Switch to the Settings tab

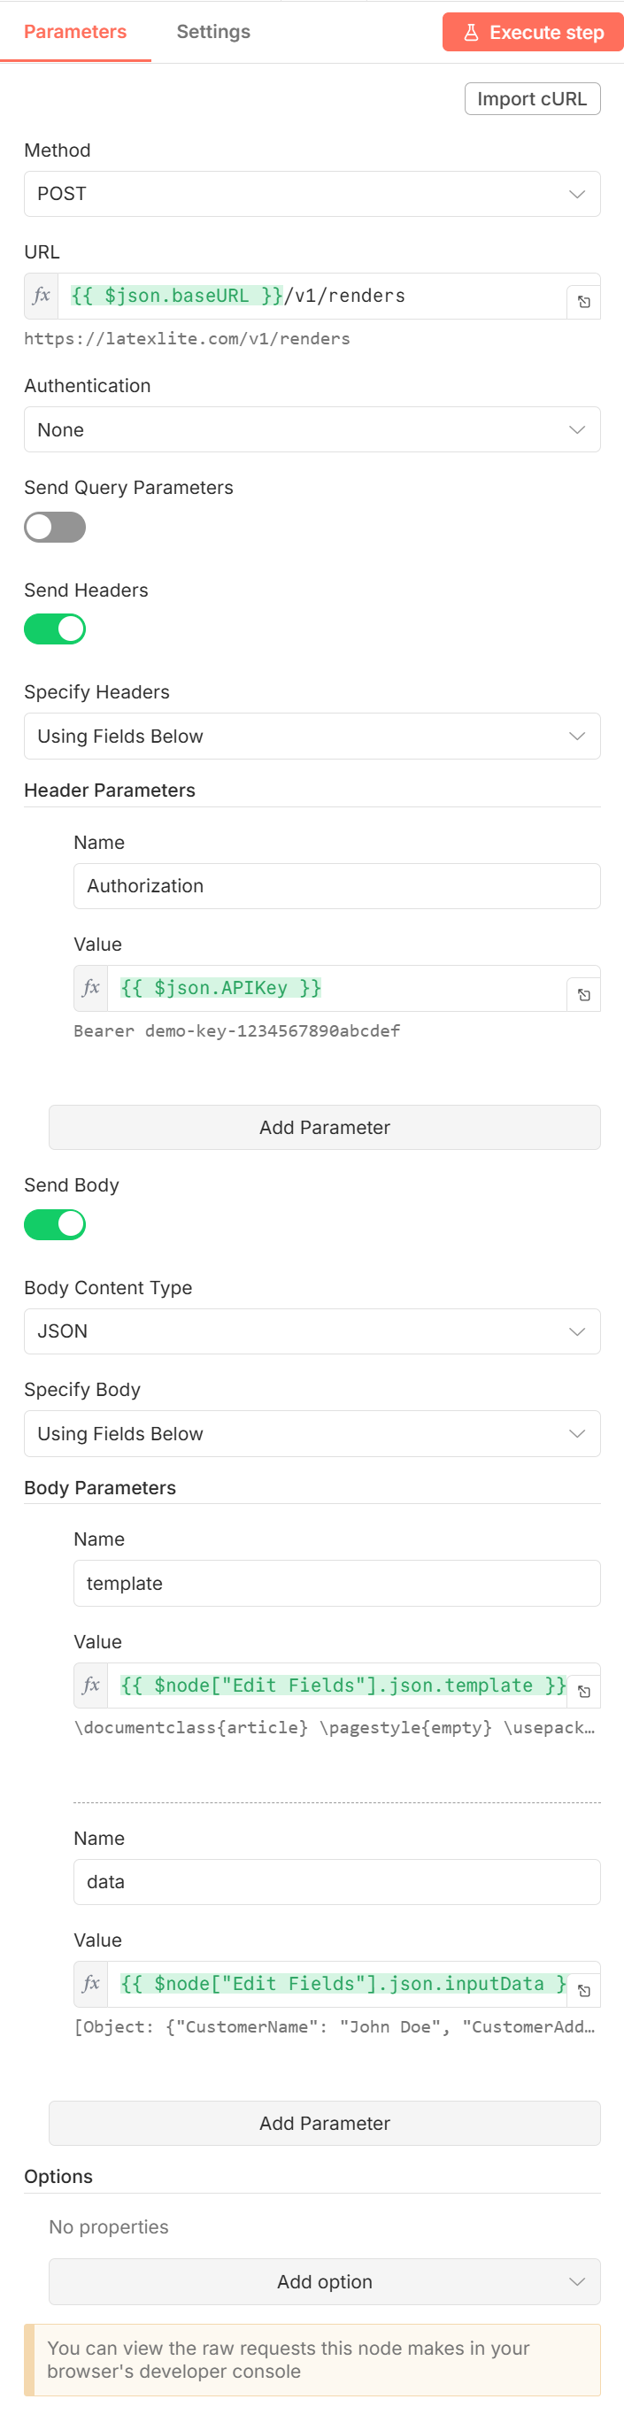point(213,31)
